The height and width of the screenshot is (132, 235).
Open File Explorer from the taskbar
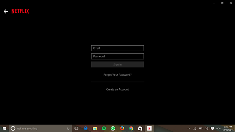click(x=95, y=128)
